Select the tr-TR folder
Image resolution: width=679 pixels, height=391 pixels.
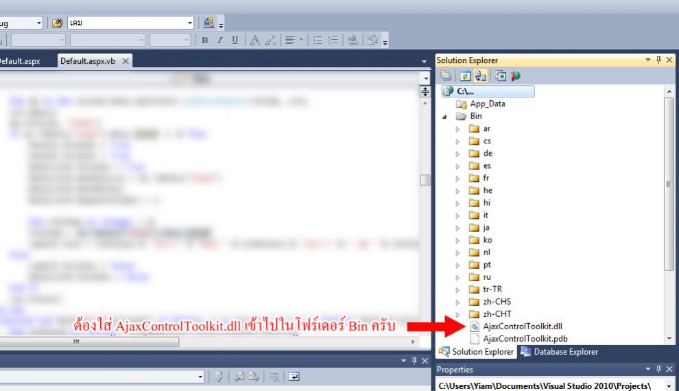(x=493, y=289)
